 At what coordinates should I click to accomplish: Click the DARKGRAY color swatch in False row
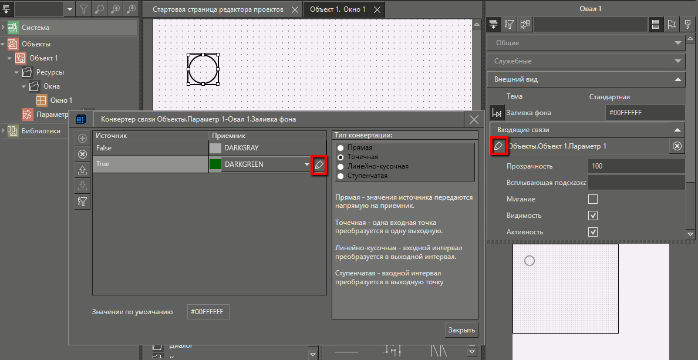215,149
